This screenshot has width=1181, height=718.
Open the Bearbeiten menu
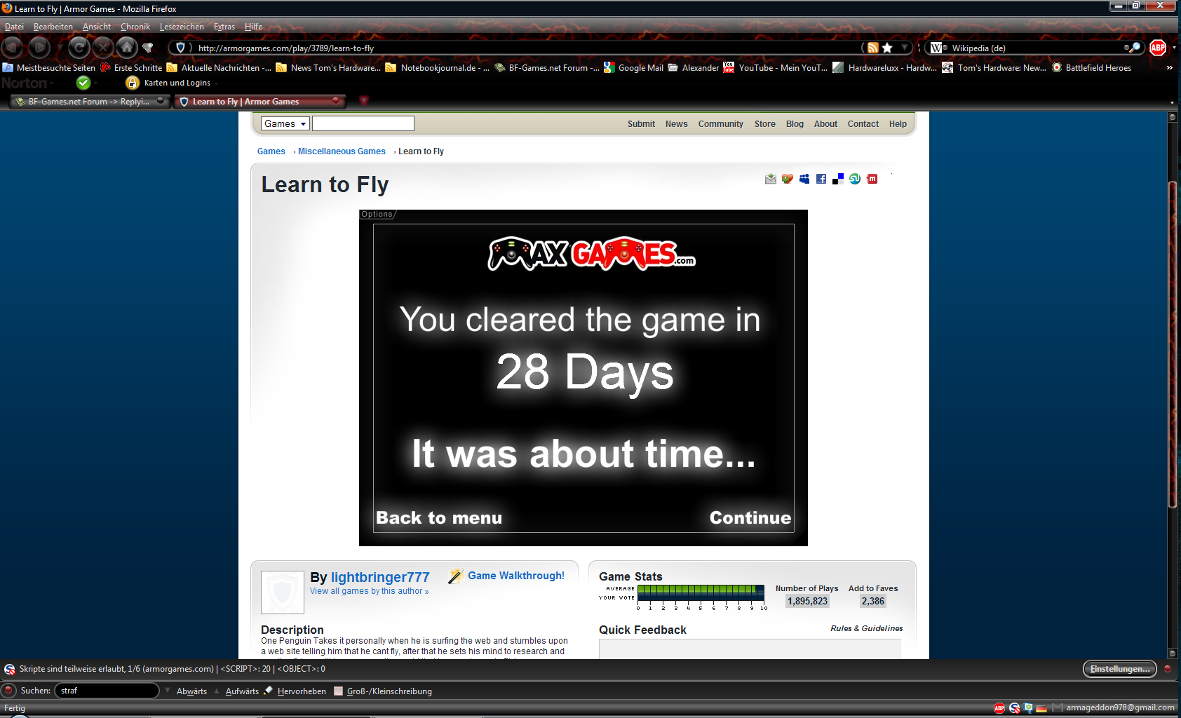click(x=53, y=27)
